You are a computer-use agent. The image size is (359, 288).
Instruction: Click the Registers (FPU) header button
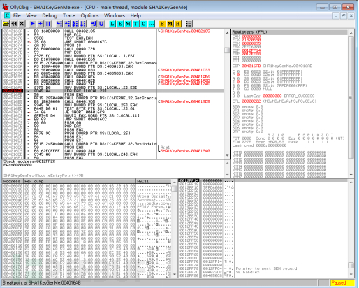coord(290,31)
